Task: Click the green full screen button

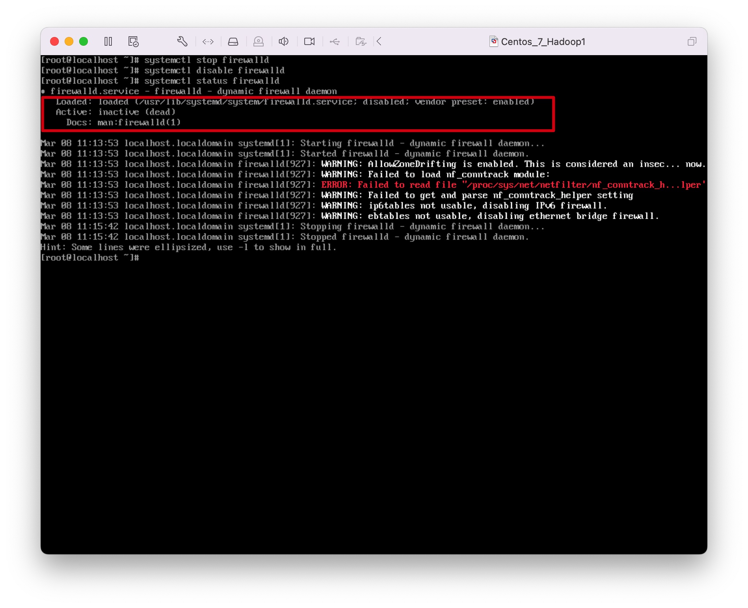Action: (x=84, y=41)
